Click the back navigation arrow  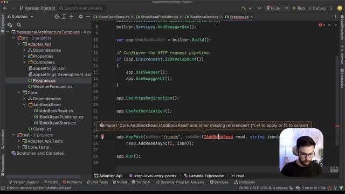click(5, 8)
